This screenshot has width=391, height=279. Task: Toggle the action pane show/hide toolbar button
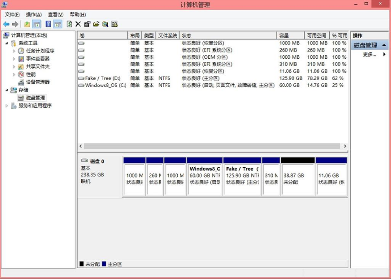point(58,24)
